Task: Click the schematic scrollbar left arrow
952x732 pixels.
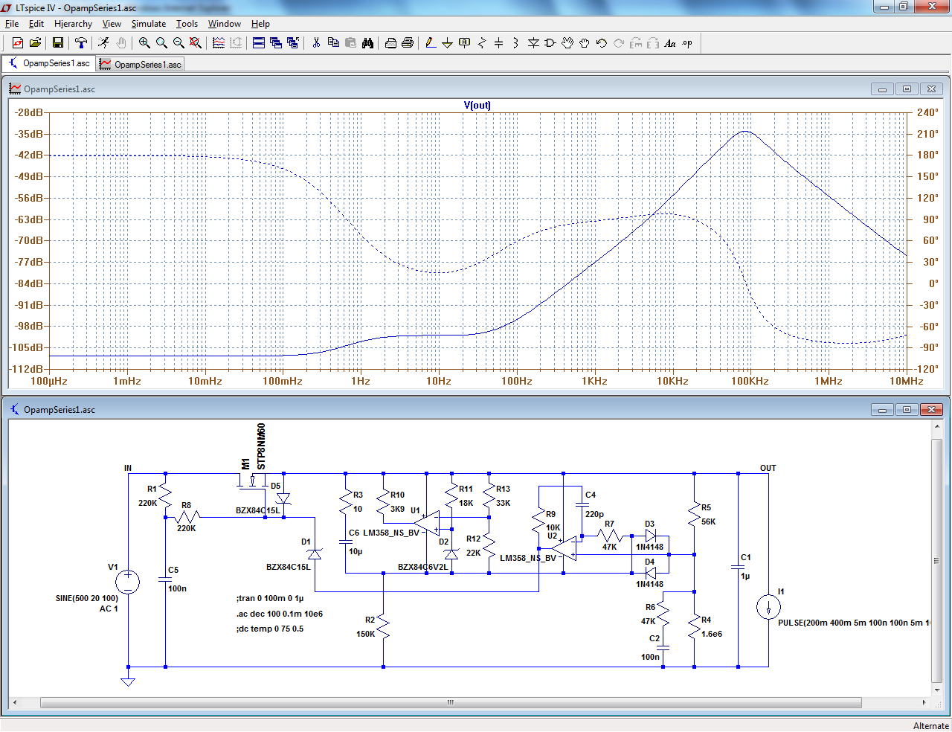Action: (15, 702)
